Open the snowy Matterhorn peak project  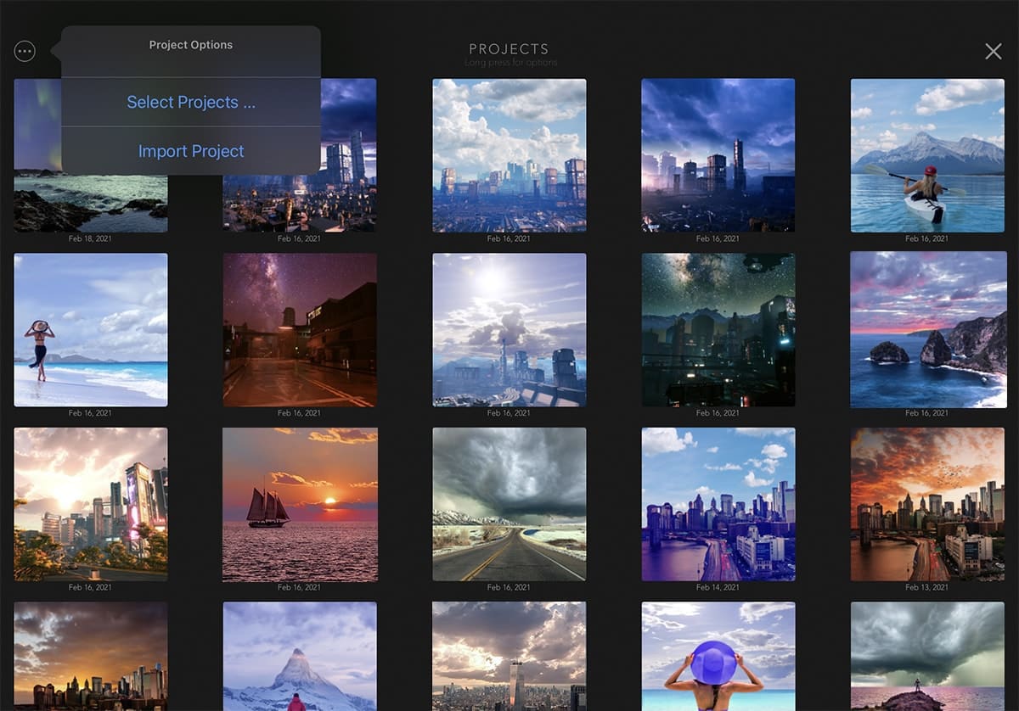click(x=300, y=657)
